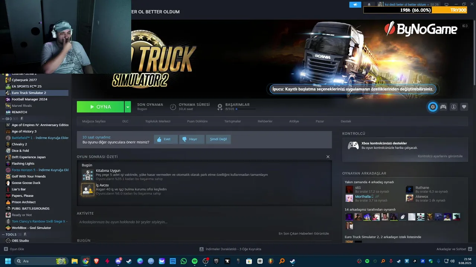Viewport: 476px width, 267px height.
Task: Open Ruthane friend avatar
Action: click(x=409, y=189)
